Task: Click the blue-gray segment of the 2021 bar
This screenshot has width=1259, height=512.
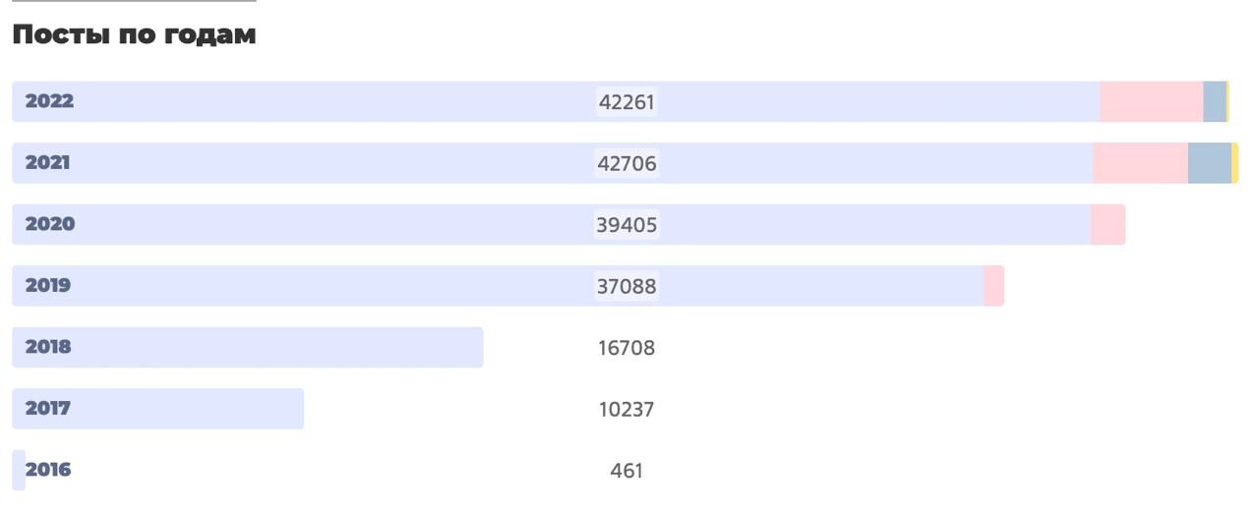Action: click(x=1209, y=163)
